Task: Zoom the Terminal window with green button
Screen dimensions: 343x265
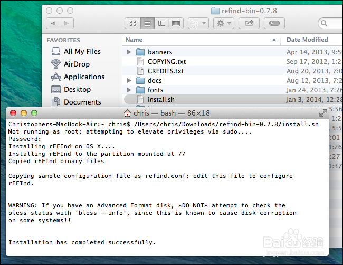Action: [34, 113]
